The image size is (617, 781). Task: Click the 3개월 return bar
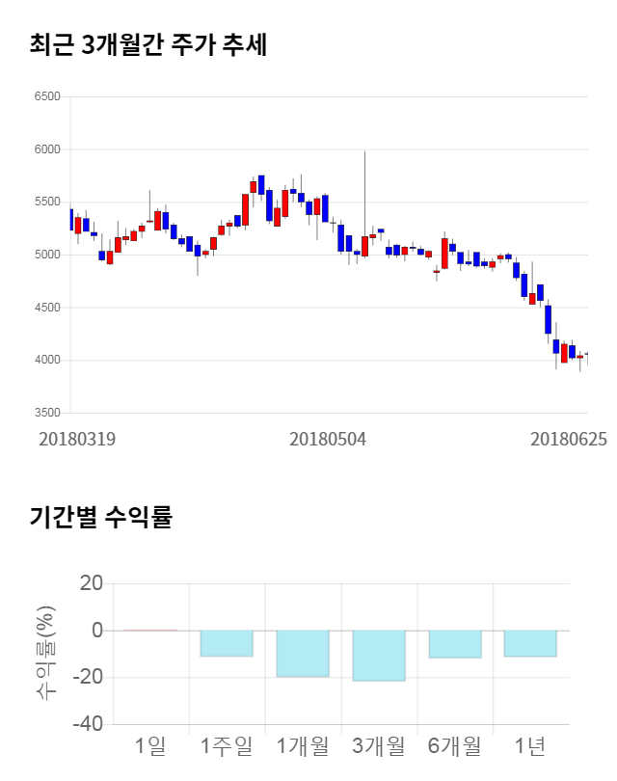(x=379, y=656)
